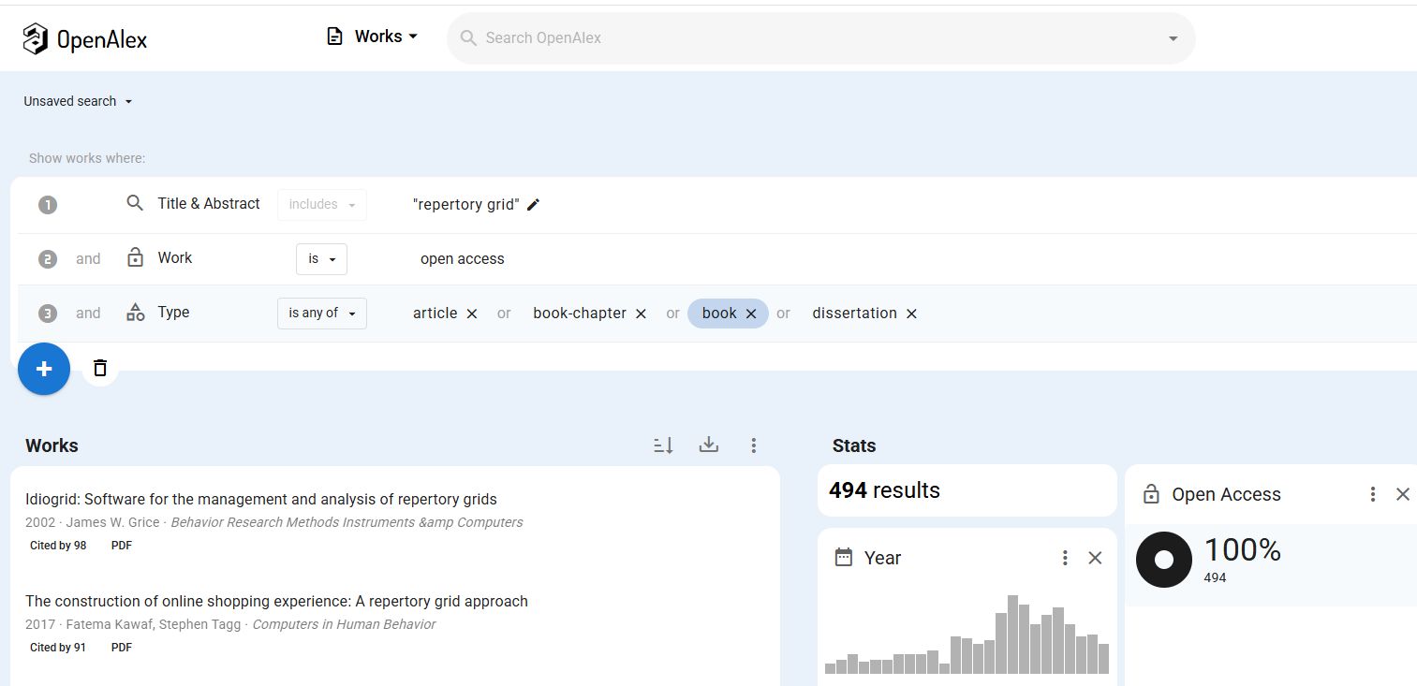
Task: Click the blue plus add-filter button
Action: point(44,369)
